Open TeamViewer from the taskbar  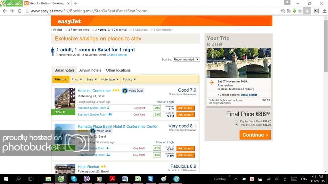pos(151,179)
